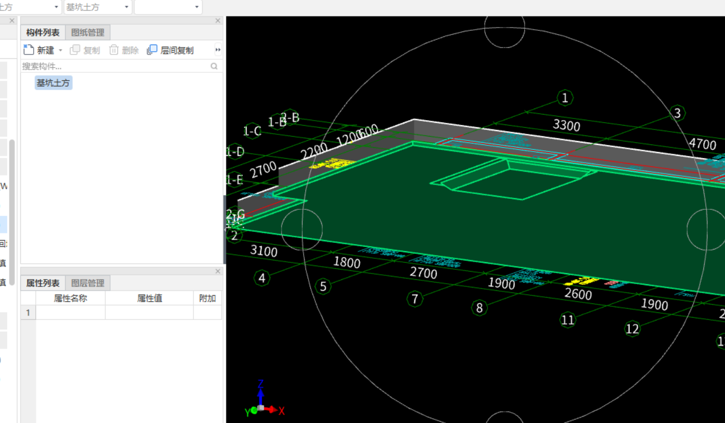
Task: Switch to the 属性列表 tab
Action: point(43,283)
